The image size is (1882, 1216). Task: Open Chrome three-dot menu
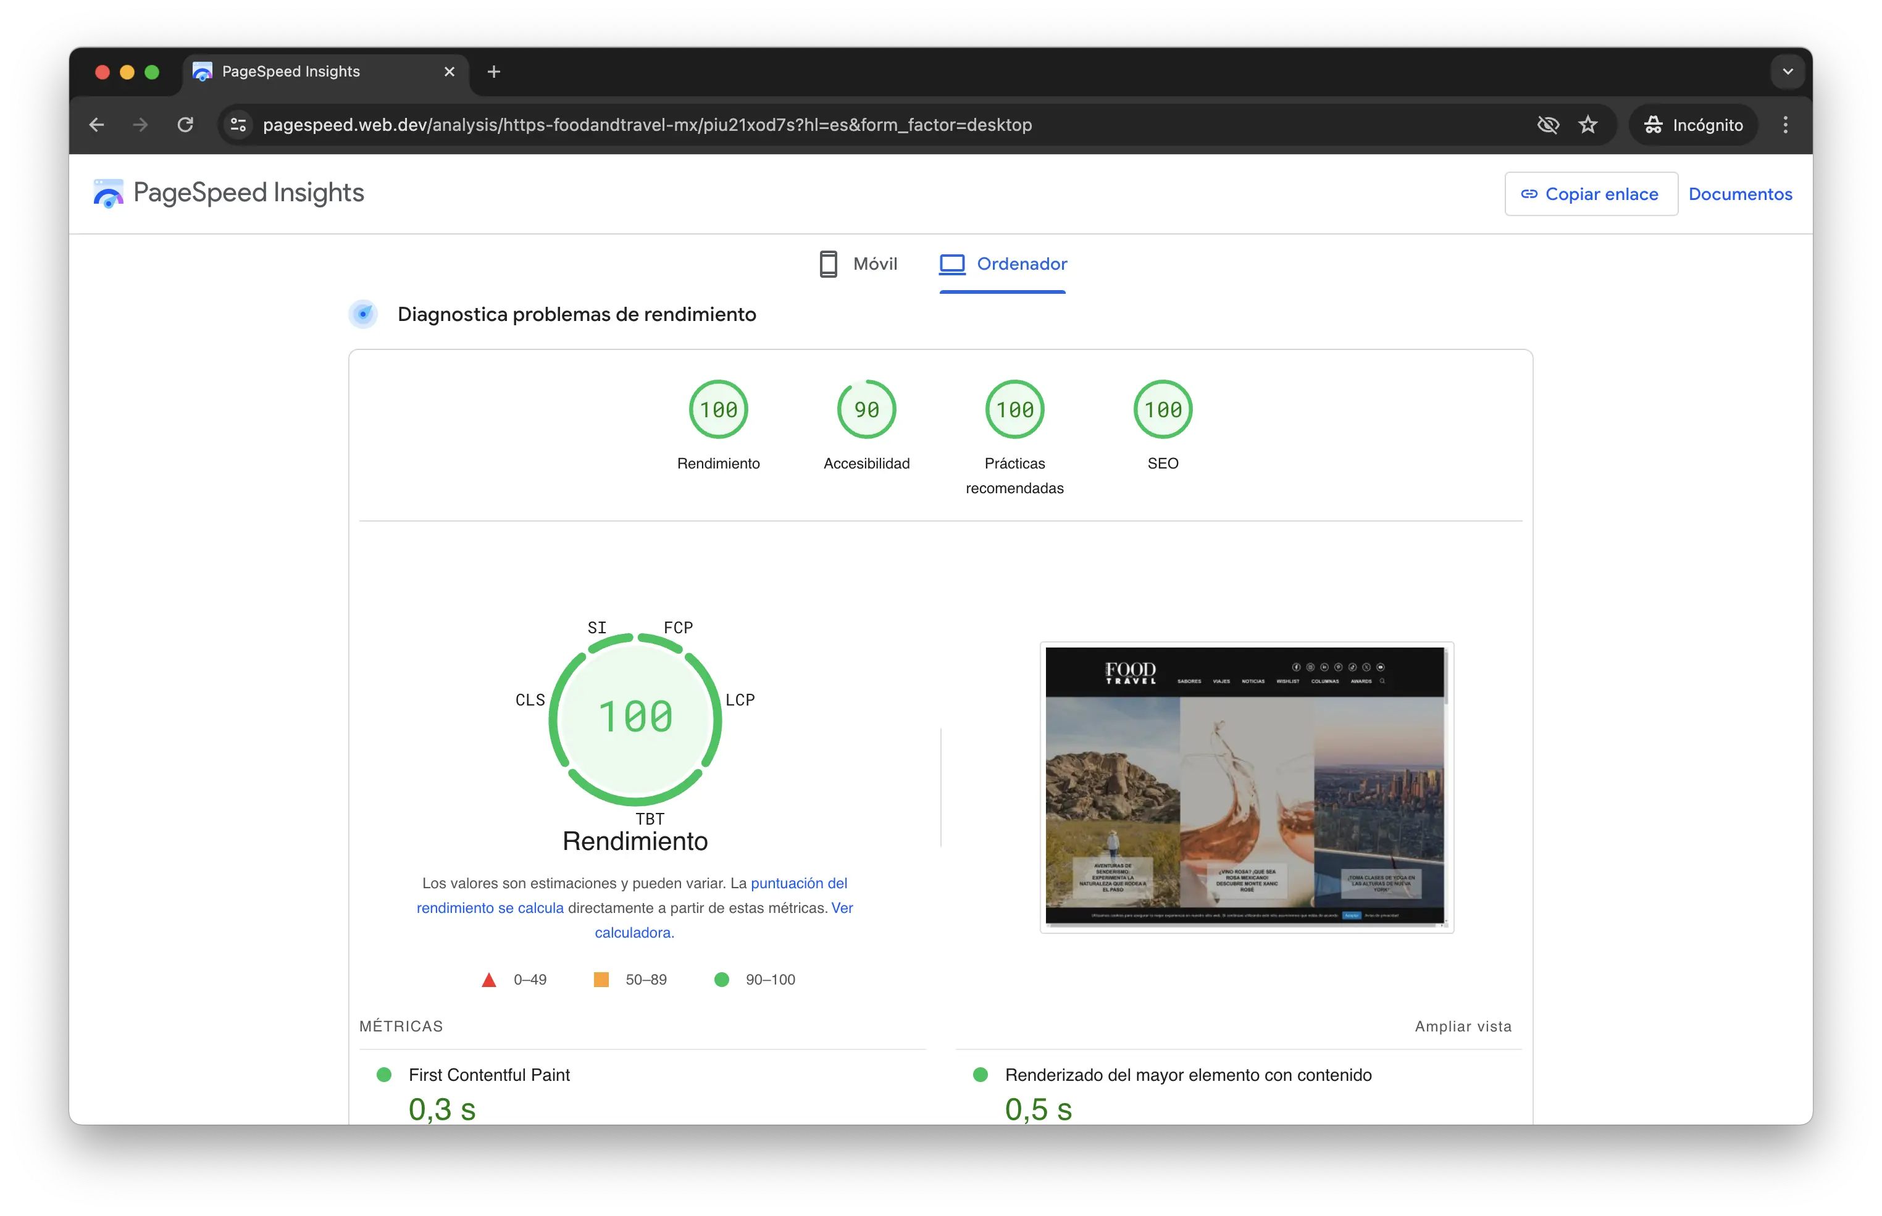pyautogui.click(x=1785, y=125)
